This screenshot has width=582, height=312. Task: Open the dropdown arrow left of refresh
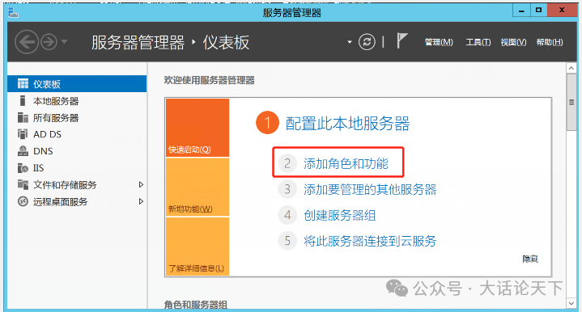(349, 42)
